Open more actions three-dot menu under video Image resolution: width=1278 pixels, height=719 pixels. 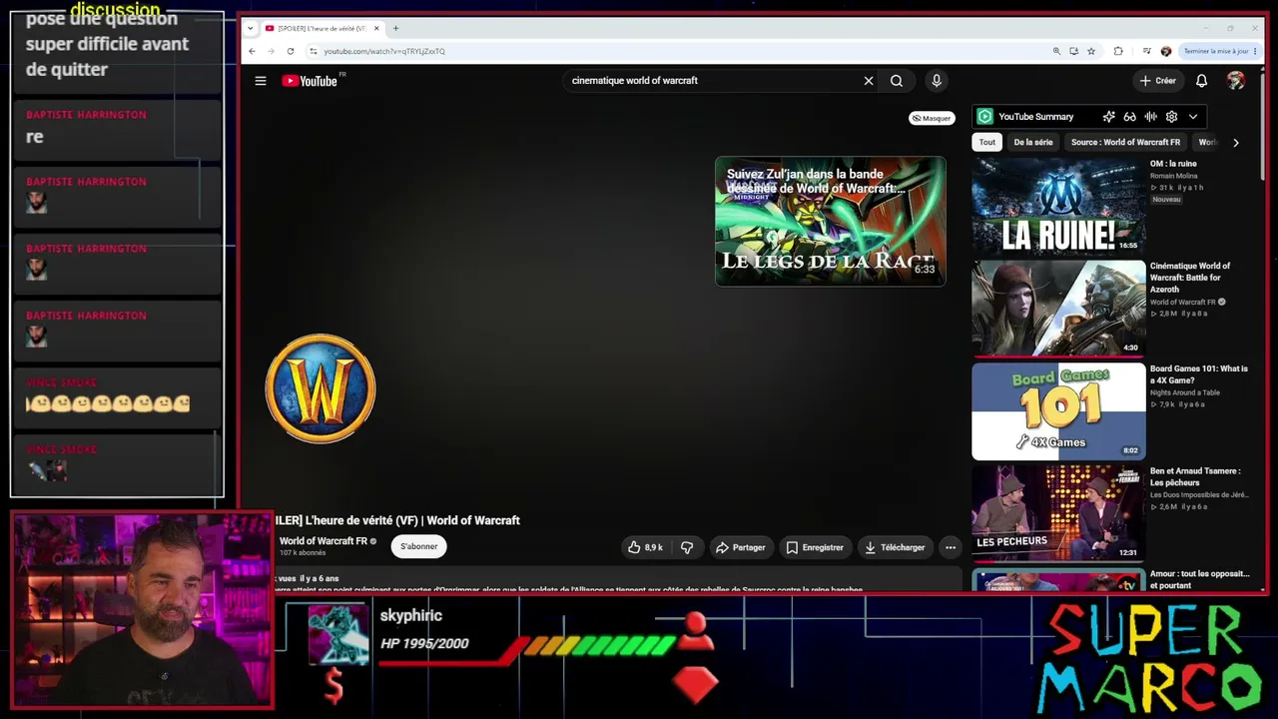(x=951, y=547)
